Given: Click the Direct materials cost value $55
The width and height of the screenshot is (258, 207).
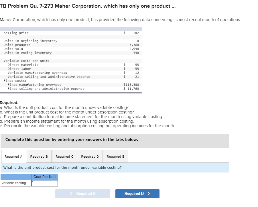Looking at the screenshot, I should click(x=135, y=64).
